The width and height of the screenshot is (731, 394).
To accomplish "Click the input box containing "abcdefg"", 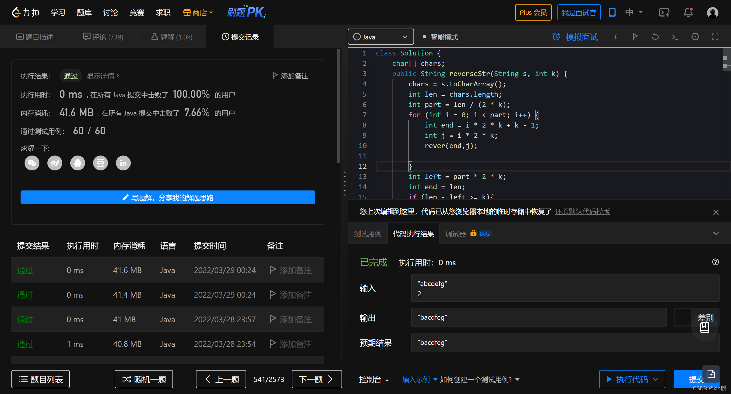I will pos(565,288).
